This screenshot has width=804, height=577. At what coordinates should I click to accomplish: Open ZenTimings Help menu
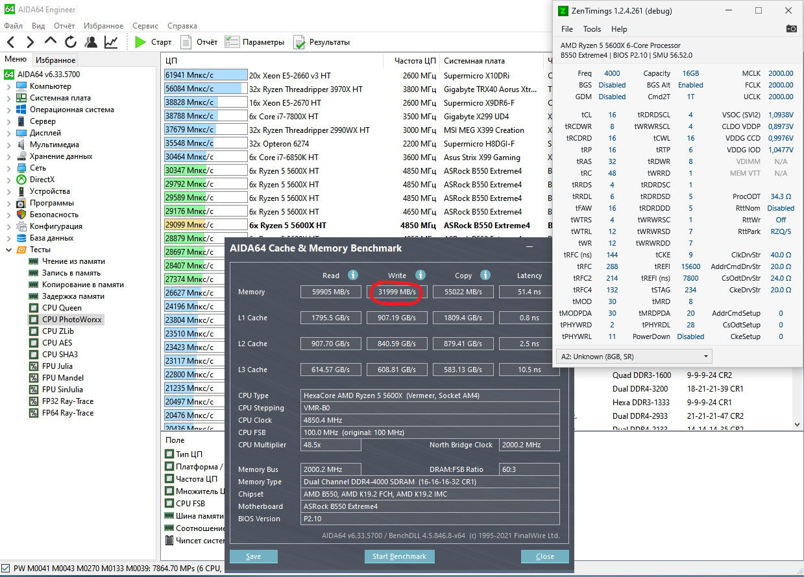coord(619,29)
